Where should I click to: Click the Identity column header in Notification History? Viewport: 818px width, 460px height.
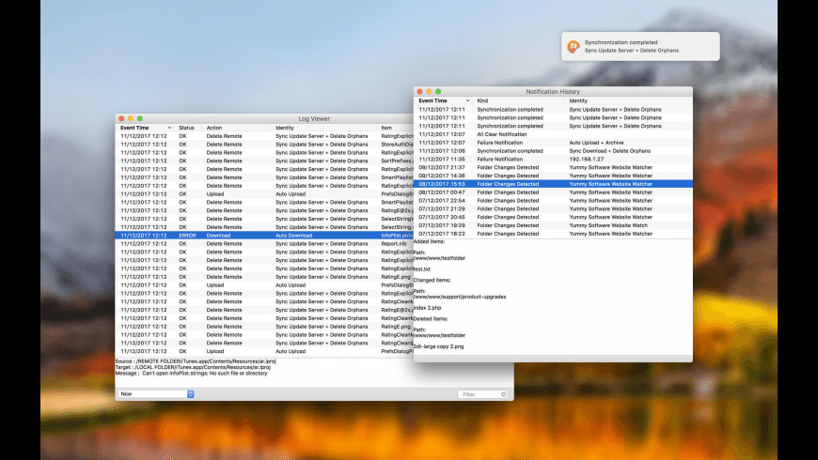tap(578, 100)
